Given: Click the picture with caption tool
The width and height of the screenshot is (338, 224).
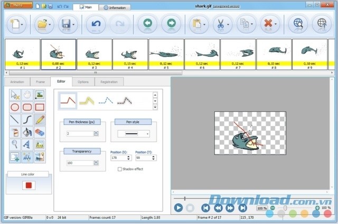Looking at the screenshot, I should (40, 145).
